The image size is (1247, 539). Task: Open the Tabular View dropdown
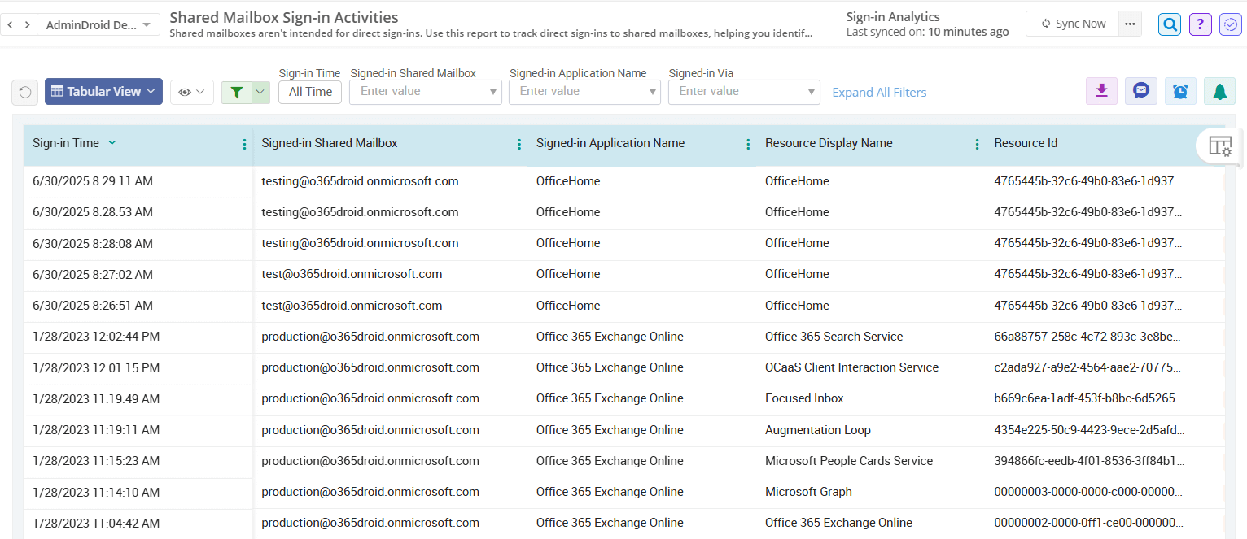point(103,91)
